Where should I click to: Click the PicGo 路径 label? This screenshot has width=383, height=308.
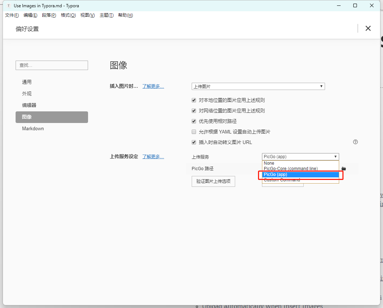click(203, 169)
